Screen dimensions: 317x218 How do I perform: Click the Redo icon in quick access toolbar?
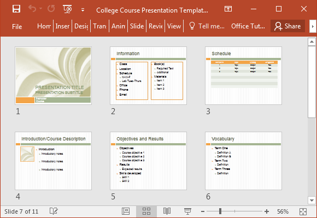tap(51, 9)
